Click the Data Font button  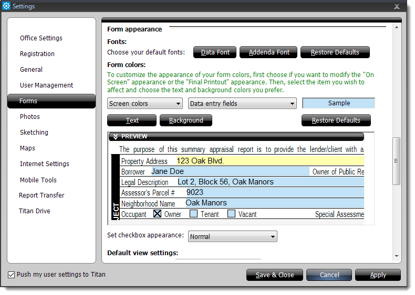[x=215, y=52]
